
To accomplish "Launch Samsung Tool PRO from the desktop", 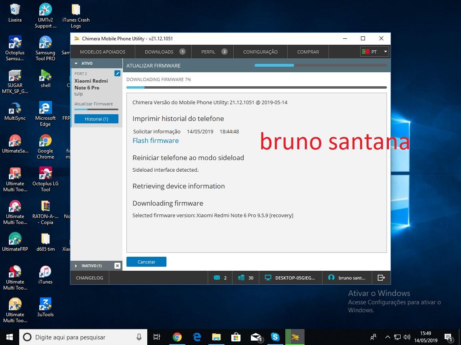I will [x=45, y=49].
